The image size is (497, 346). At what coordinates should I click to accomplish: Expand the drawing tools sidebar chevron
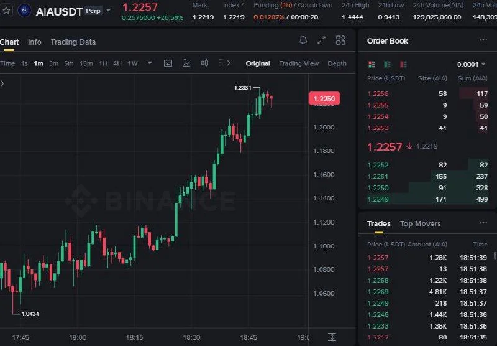(2, 83)
